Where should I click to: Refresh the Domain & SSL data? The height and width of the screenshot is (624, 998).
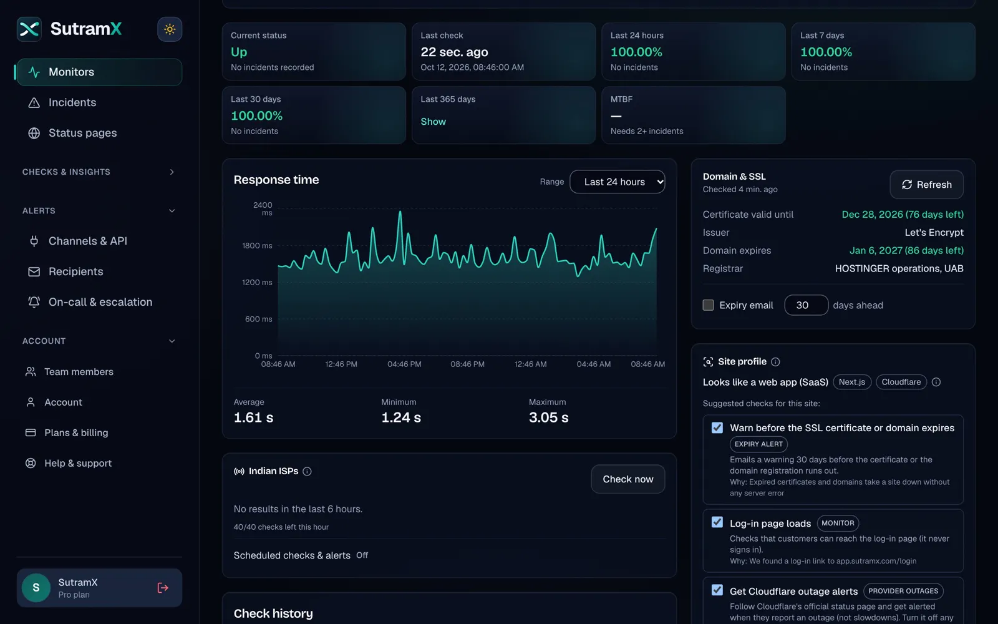click(926, 185)
